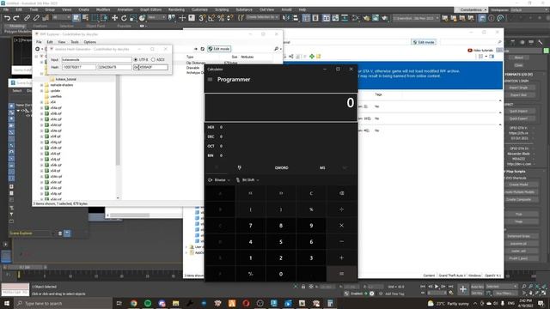The height and width of the screenshot is (309, 550).
Task: Click the MS memory store button
Action: tap(322, 168)
